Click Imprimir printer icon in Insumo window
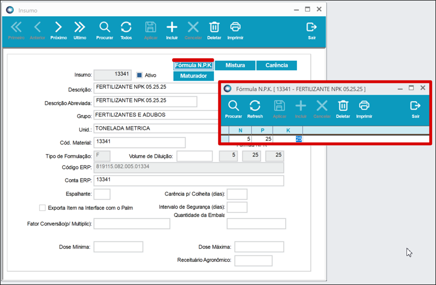436x285 pixels. [x=235, y=30]
